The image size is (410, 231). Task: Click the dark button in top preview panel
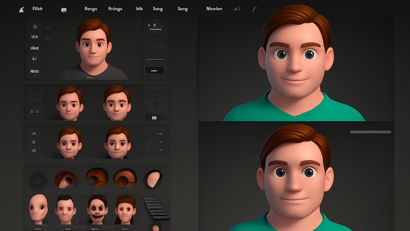(x=154, y=70)
